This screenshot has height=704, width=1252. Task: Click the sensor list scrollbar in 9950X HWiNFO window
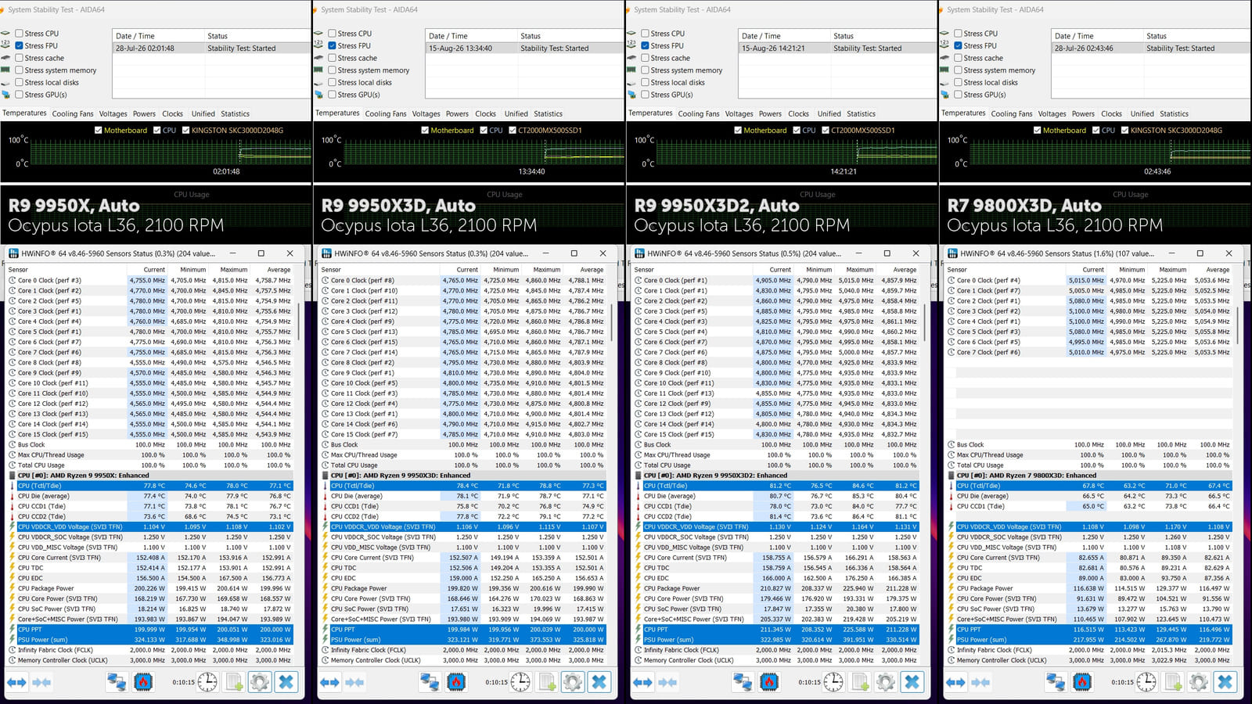coord(298,317)
